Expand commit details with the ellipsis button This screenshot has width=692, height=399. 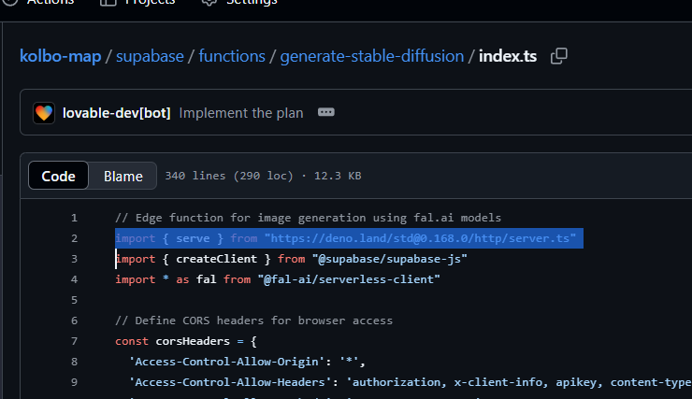coord(325,113)
